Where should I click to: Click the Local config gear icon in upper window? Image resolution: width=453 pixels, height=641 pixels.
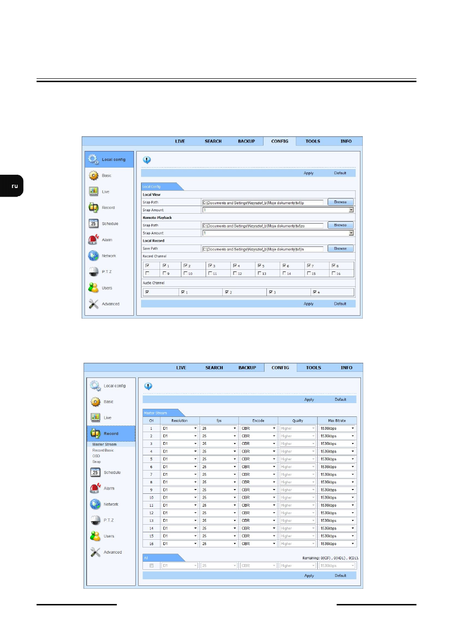93,159
